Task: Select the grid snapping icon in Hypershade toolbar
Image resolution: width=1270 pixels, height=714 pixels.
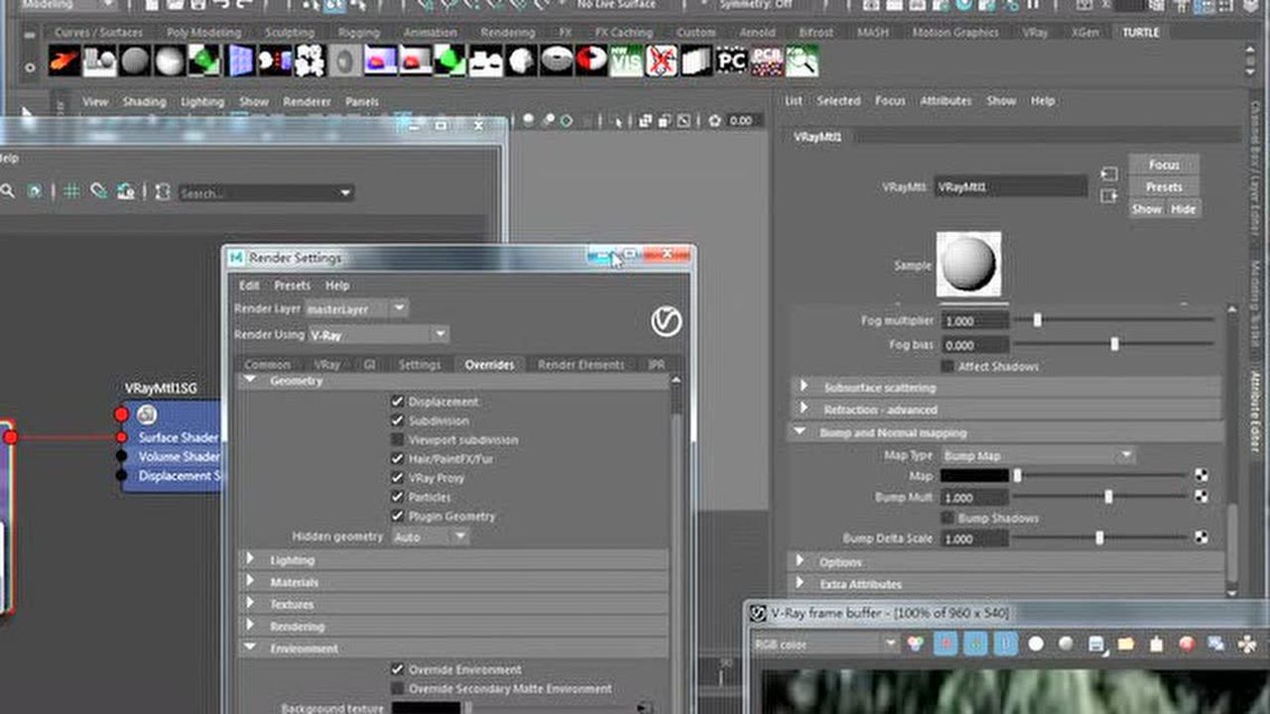Action: click(x=70, y=191)
